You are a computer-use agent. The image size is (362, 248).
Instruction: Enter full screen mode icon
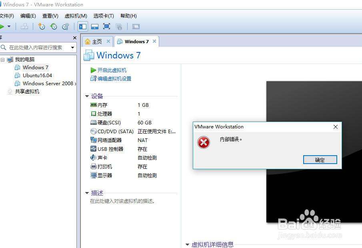(x=106, y=26)
